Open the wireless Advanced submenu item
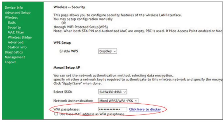This screenshot has height=122, width=224. pyautogui.click(x=16, y=42)
